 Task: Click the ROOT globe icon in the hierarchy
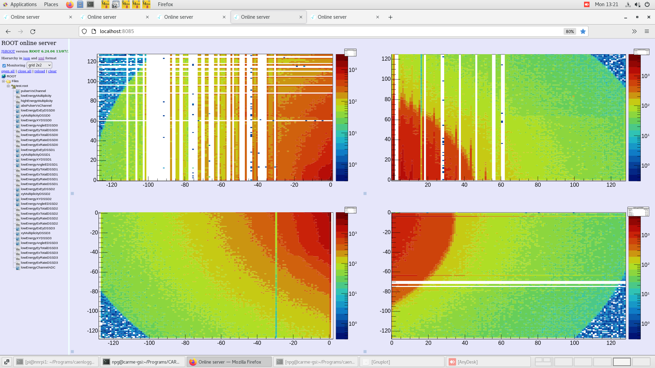[x=4, y=76]
